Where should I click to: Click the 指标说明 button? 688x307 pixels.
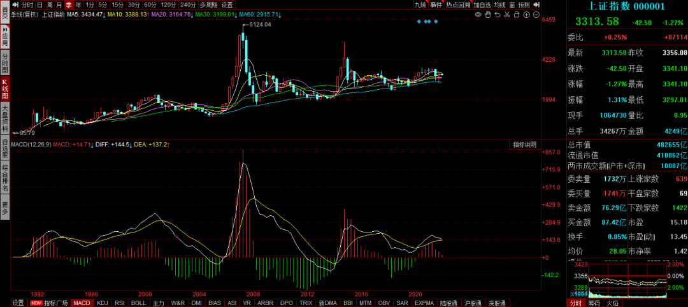click(x=526, y=145)
